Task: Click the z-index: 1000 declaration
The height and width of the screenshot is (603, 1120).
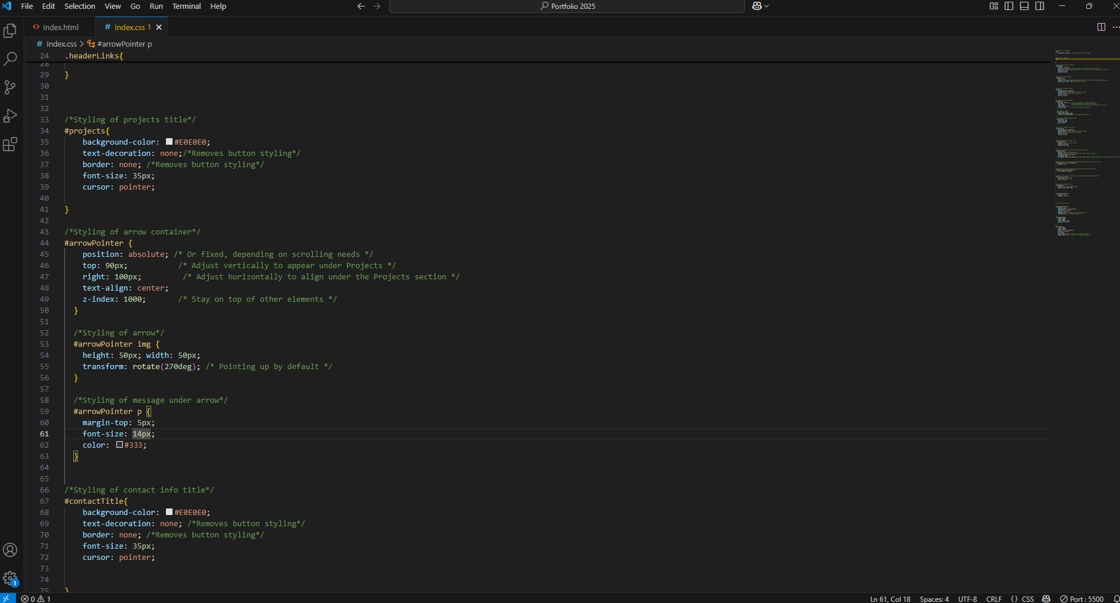Action: [114, 299]
